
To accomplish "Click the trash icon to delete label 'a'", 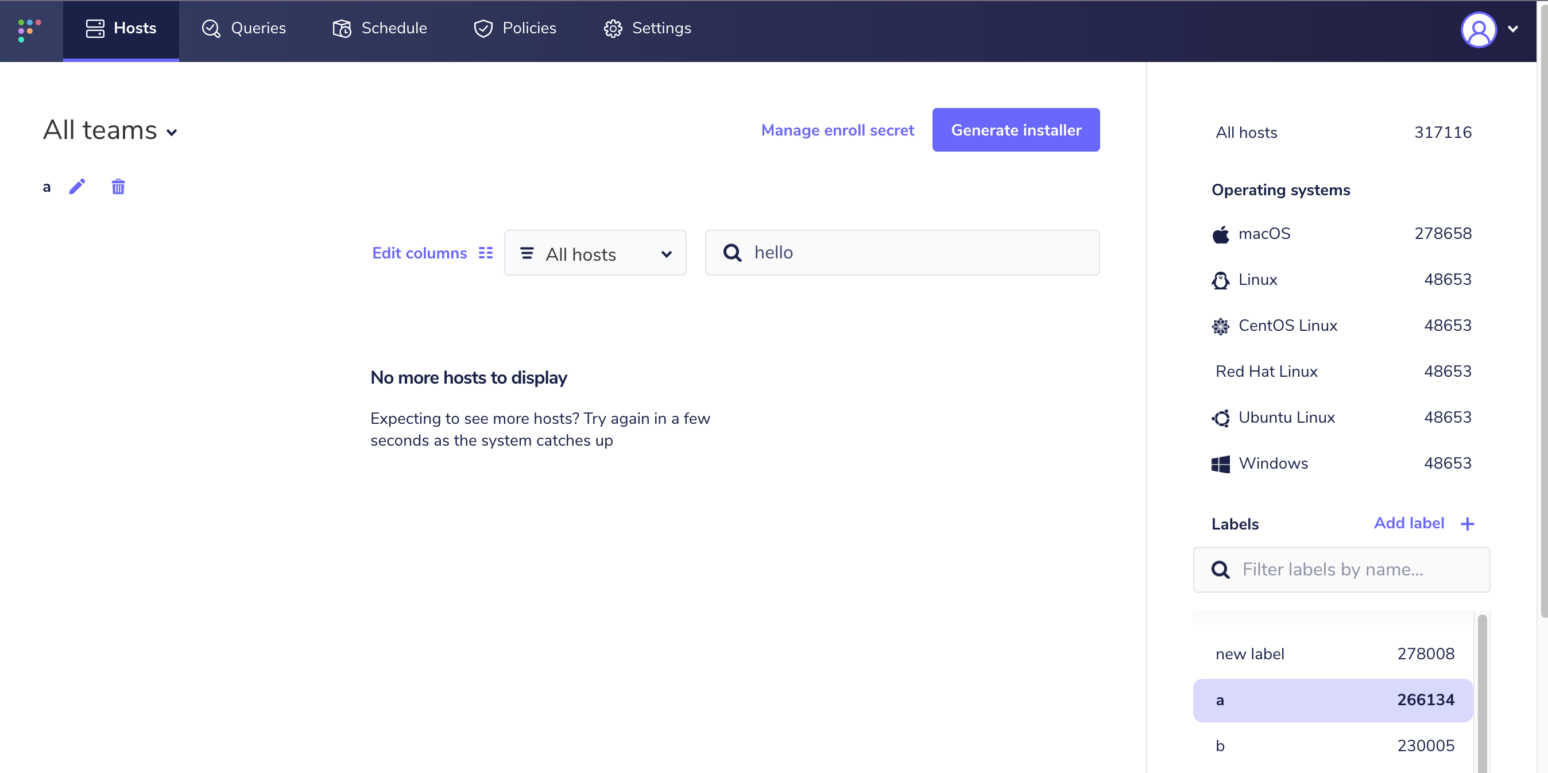I will 118,186.
